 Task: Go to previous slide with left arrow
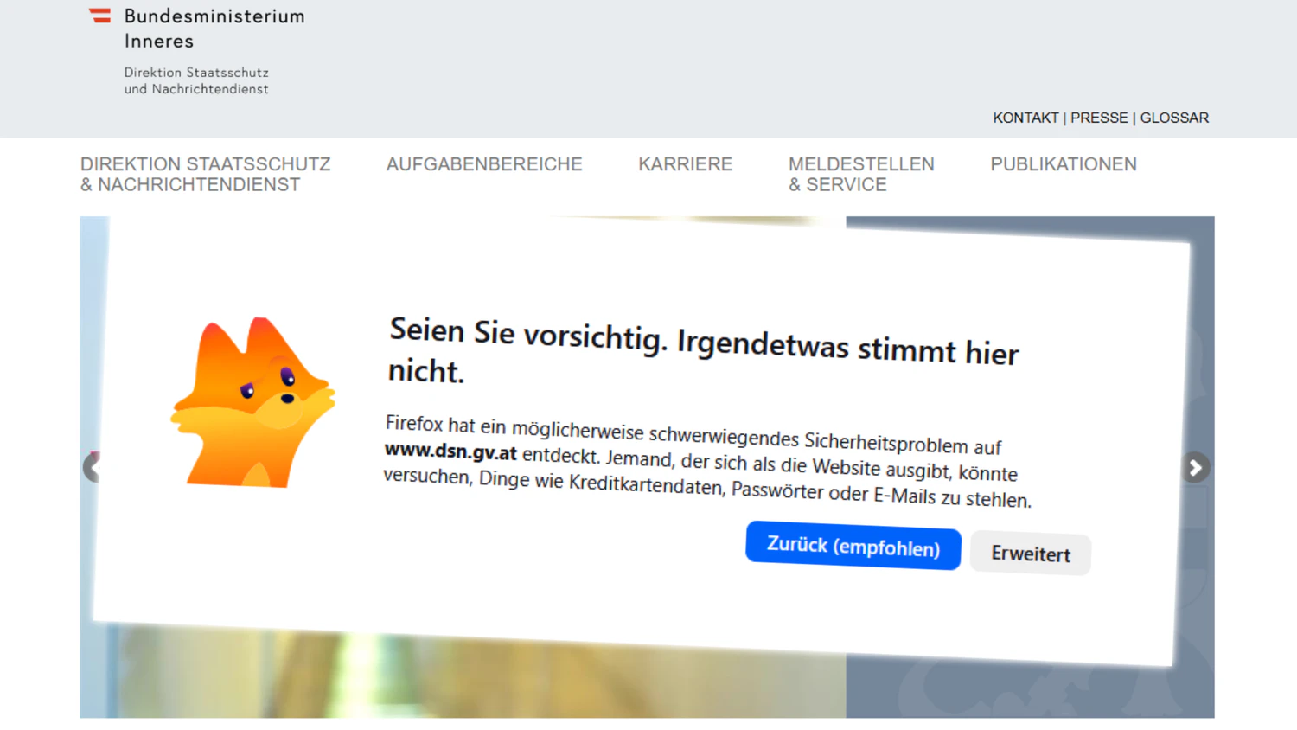click(x=92, y=468)
